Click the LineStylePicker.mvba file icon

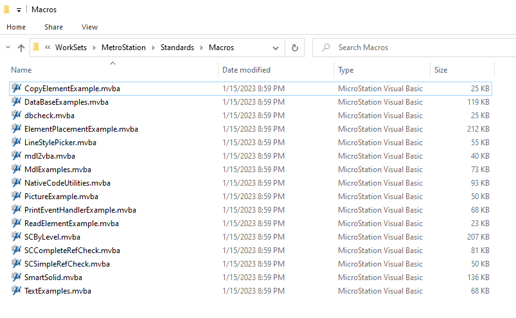coord(16,142)
